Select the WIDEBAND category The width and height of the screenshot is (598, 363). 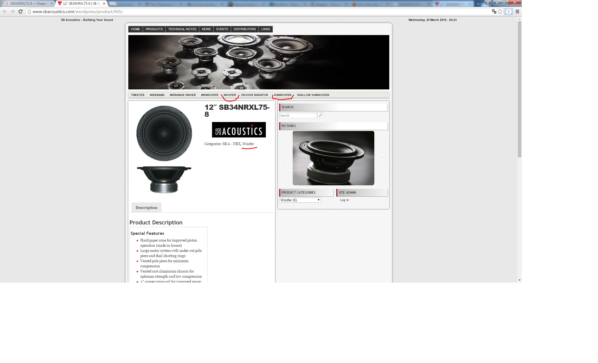tap(157, 95)
